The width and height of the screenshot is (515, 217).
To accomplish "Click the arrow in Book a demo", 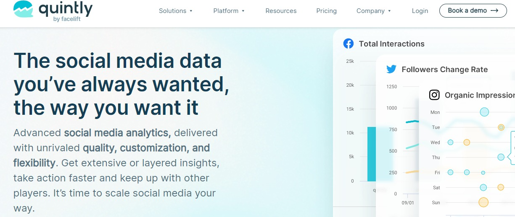I will click(494, 10).
